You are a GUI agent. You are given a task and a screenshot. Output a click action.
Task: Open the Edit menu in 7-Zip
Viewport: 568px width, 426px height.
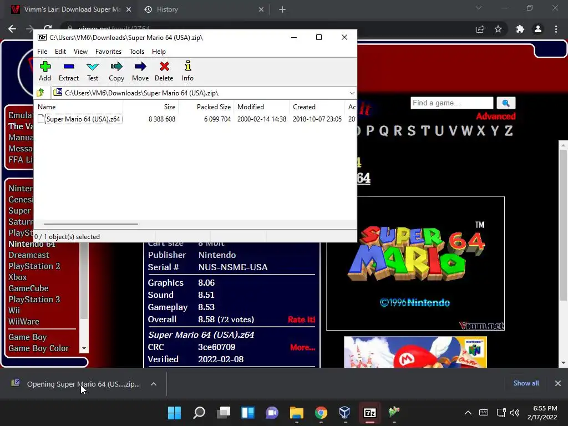click(60, 52)
